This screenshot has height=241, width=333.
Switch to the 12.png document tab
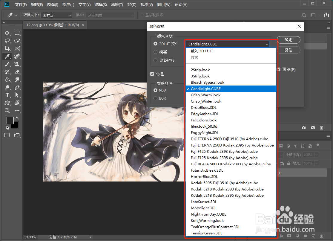pyautogui.click(x=53, y=25)
